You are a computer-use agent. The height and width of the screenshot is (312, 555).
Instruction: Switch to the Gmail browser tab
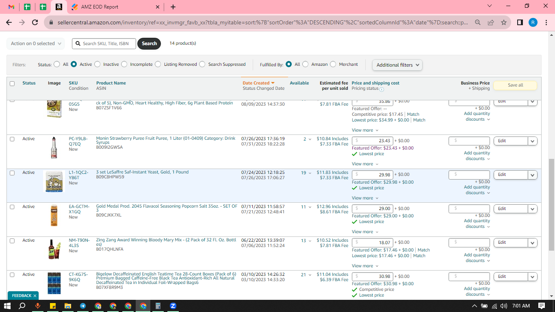point(11,7)
